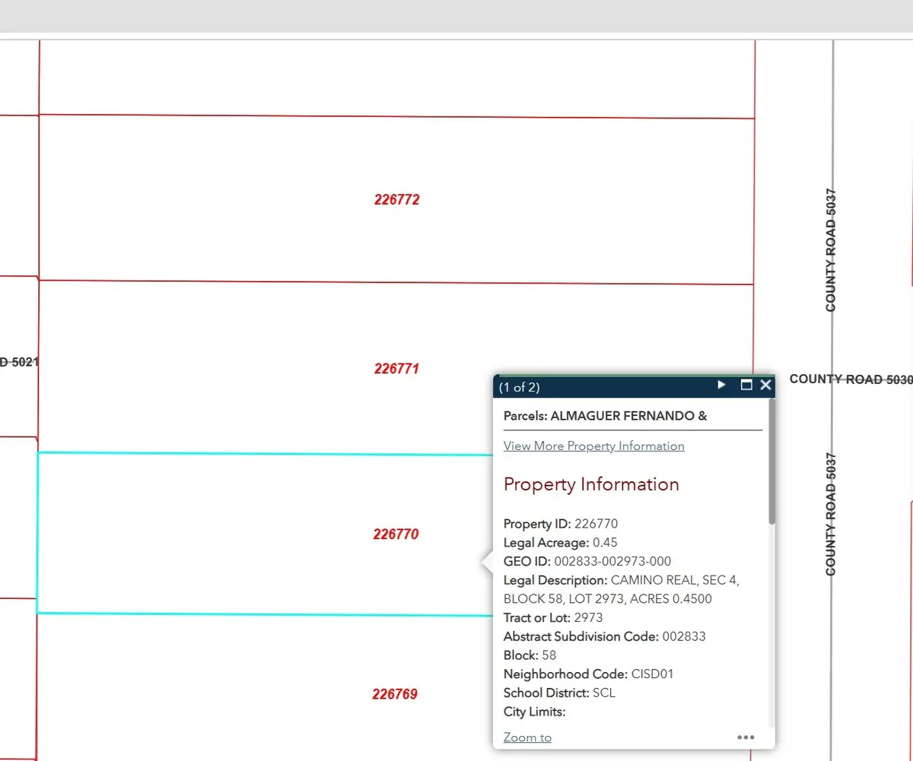
Task: Show next feature in popup
Action: coord(722,385)
